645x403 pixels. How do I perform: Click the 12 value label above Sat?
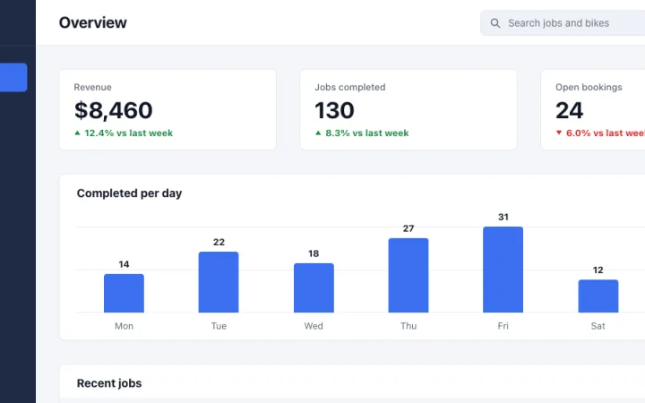(598, 270)
